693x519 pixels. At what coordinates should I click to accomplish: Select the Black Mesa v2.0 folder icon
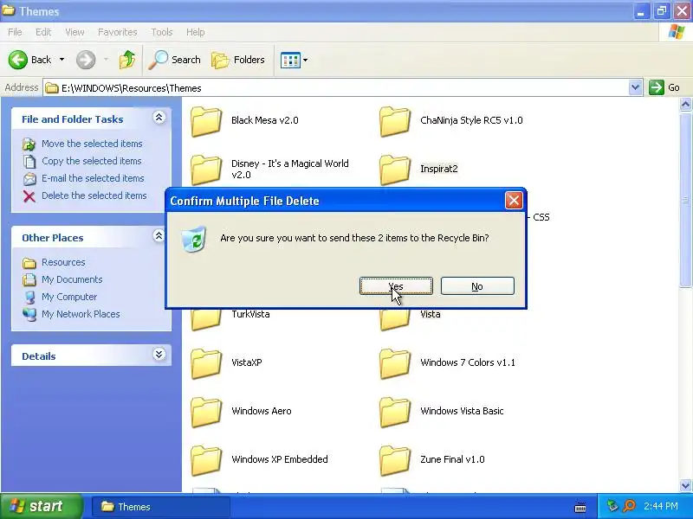206,121
